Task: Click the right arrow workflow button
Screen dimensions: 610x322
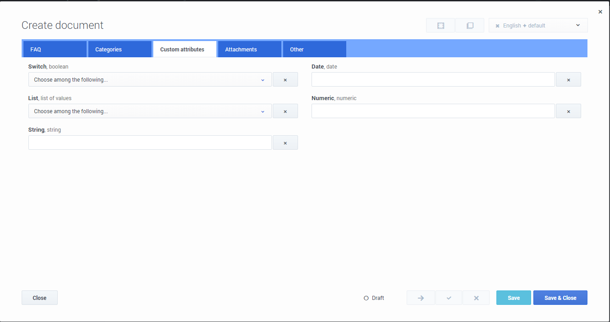Action: [421, 298]
